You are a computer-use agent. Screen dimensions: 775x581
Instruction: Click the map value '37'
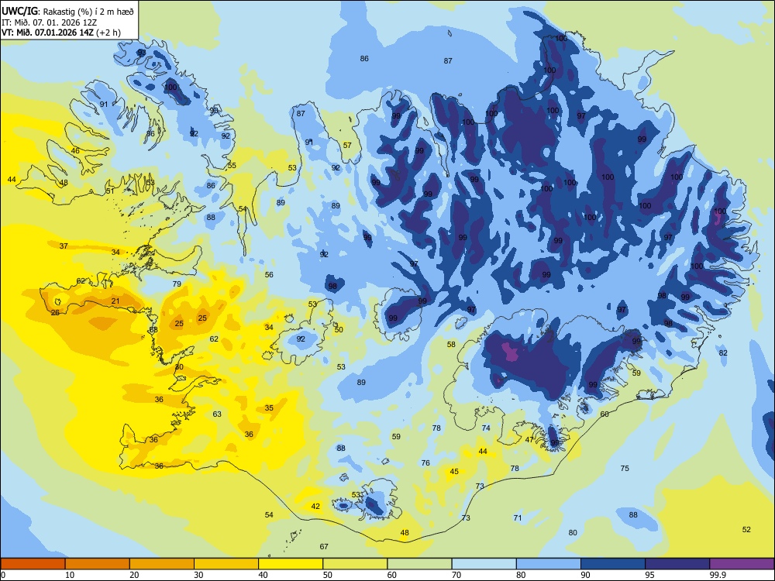point(64,246)
